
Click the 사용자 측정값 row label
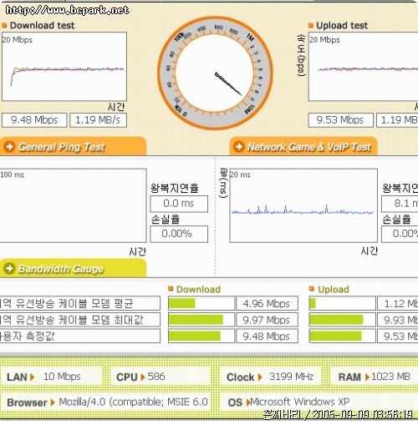click(80, 336)
